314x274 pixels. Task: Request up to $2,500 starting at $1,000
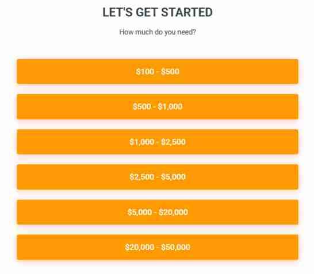pos(158,142)
